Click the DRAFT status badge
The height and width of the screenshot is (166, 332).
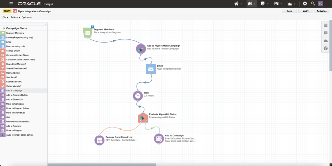pos(7,11)
